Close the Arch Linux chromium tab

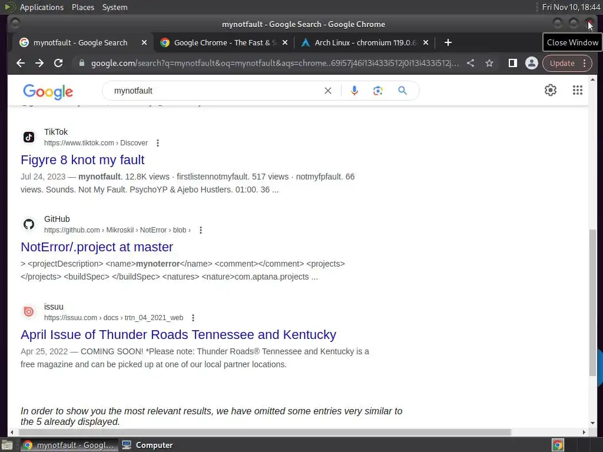click(x=426, y=42)
